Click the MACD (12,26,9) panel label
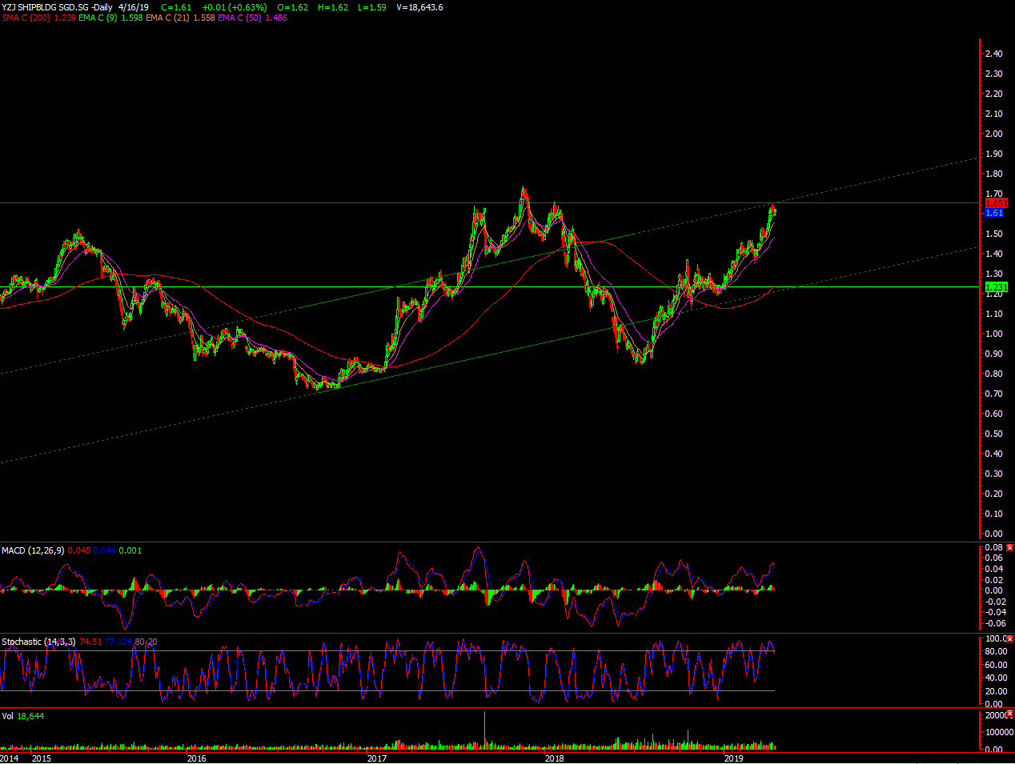This screenshot has width=1015, height=764. (33, 550)
